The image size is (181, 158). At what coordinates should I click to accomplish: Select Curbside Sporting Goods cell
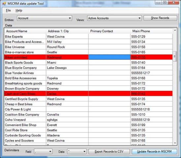25,135
